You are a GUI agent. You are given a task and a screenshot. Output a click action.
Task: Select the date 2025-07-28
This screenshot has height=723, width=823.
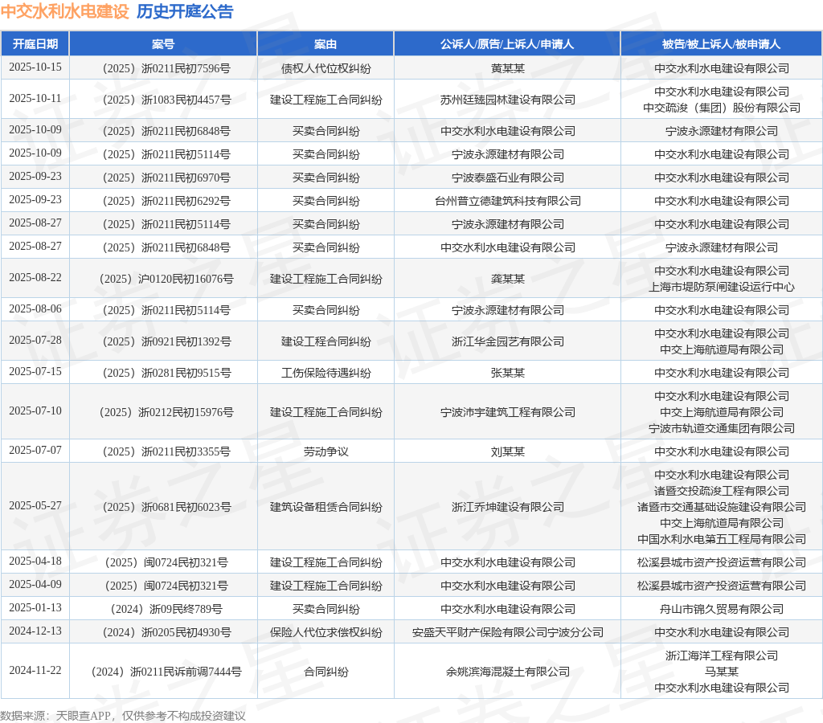[35, 341]
